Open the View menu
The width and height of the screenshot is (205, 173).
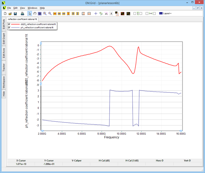coord(22,8)
